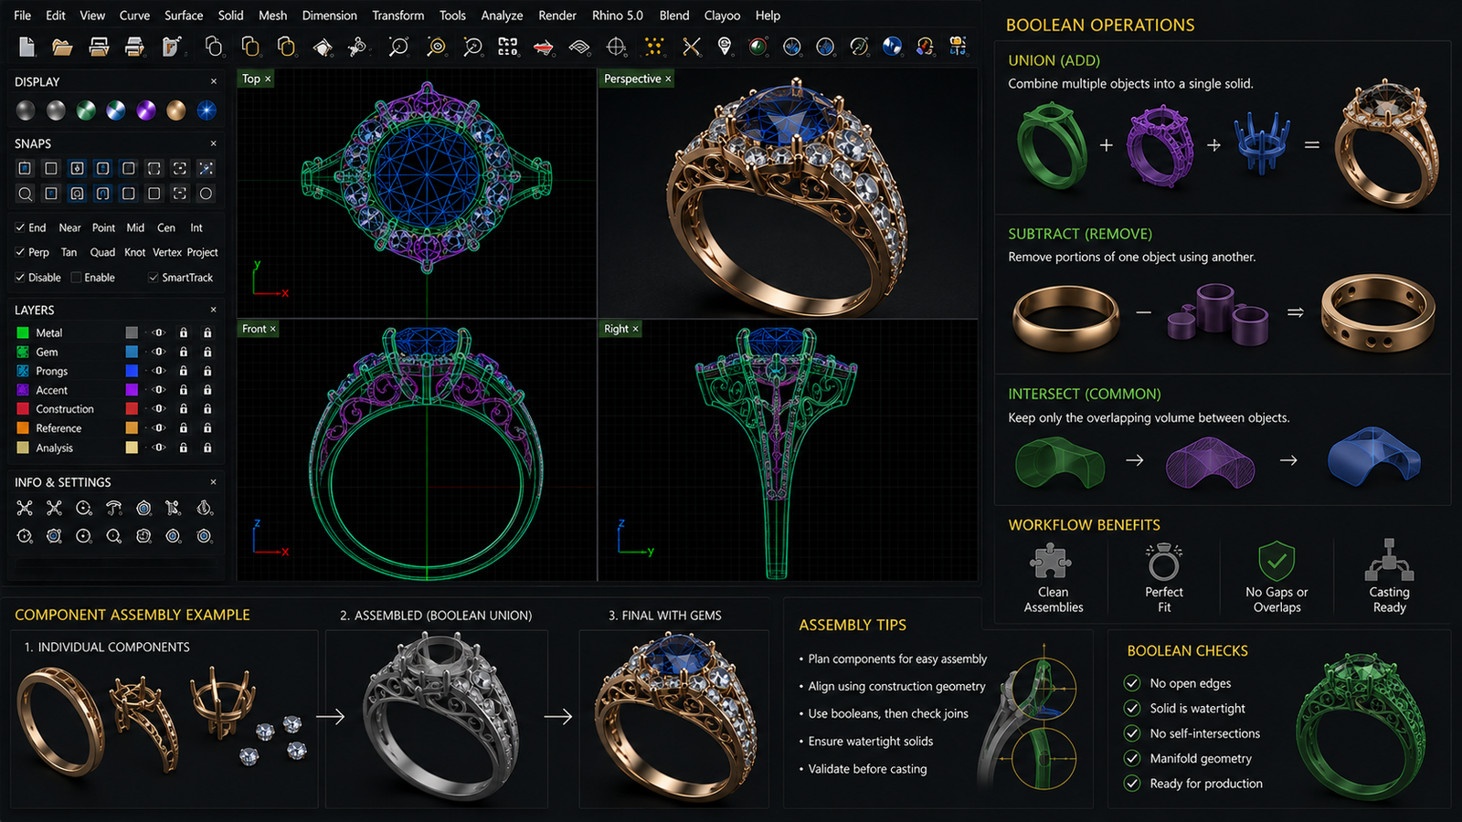Select the gold display sphere

coord(176,111)
